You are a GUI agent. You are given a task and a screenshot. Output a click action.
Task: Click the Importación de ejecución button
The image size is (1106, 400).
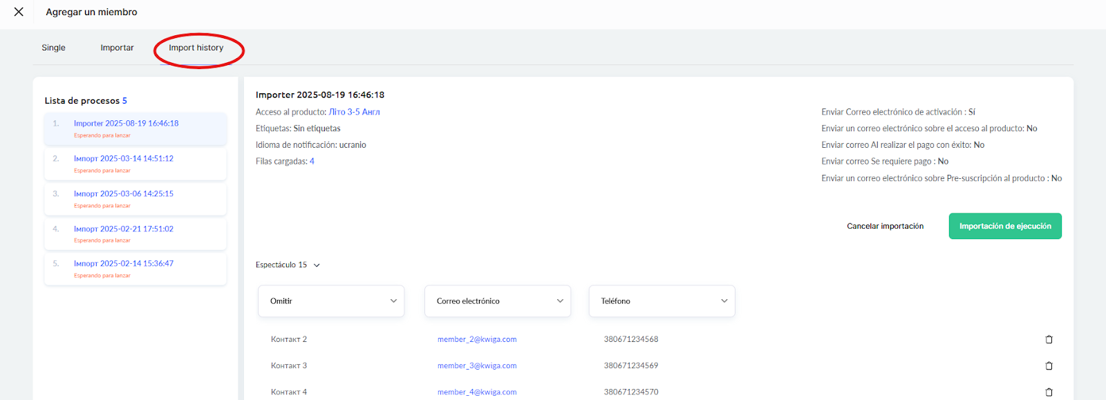tap(1004, 226)
